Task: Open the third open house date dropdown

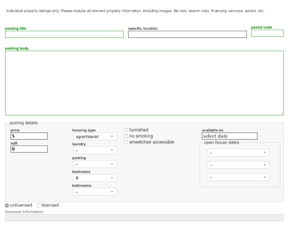Action: (x=238, y=177)
